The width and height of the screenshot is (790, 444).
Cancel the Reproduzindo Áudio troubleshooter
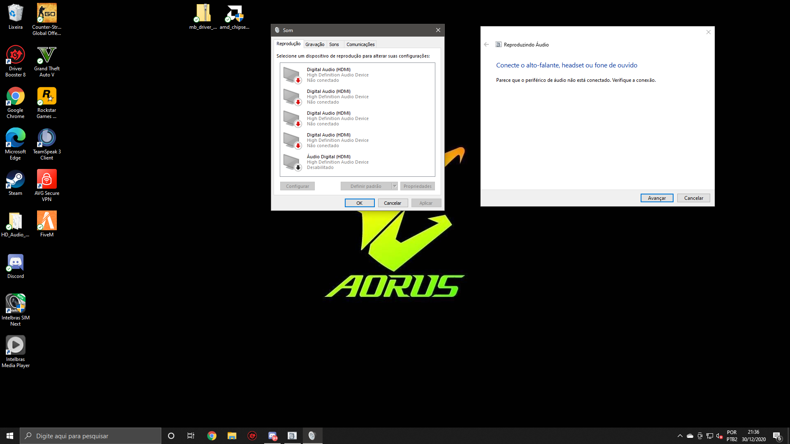(694, 198)
